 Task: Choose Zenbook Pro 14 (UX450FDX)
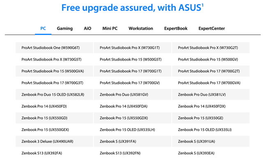(x=211, y=106)
